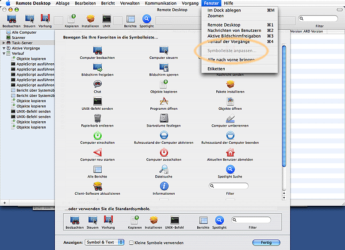This screenshot has height=250, width=345.
Task: Click the Informationen icon
Action: point(164,186)
